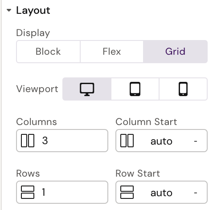
Task: Set Display to Flex
Action: point(112,52)
